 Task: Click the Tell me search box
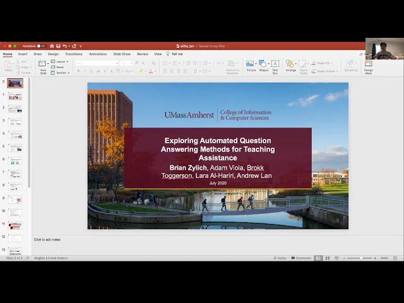point(175,54)
